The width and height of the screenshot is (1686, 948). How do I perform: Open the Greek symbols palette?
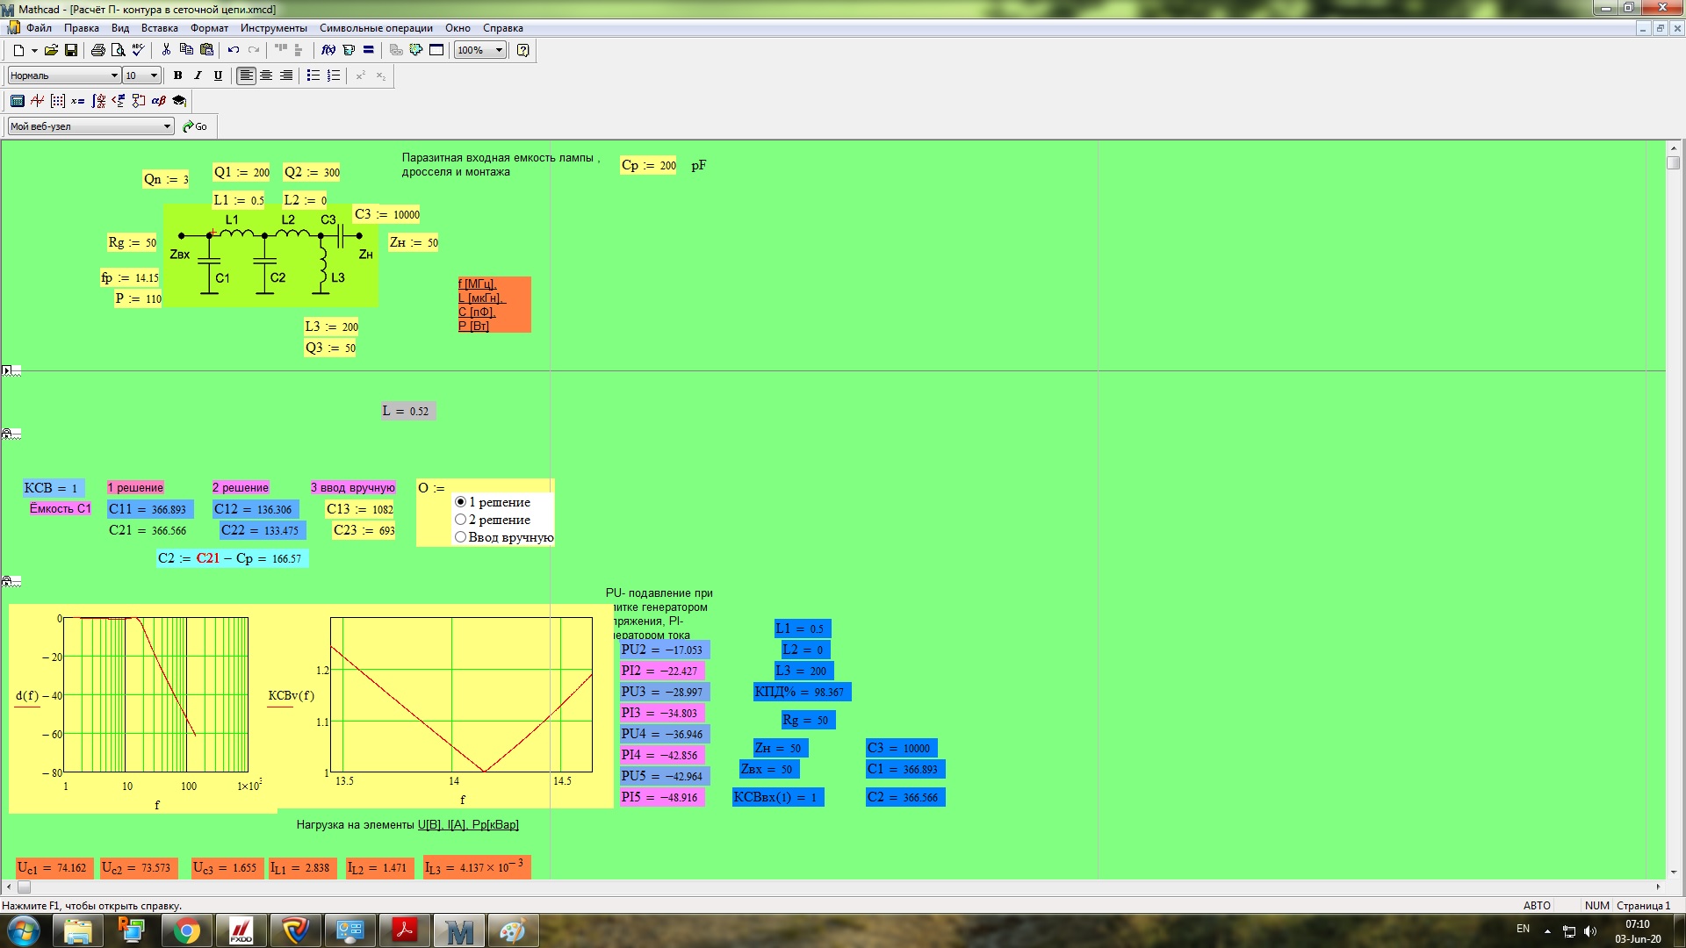[x=159, y=101]
